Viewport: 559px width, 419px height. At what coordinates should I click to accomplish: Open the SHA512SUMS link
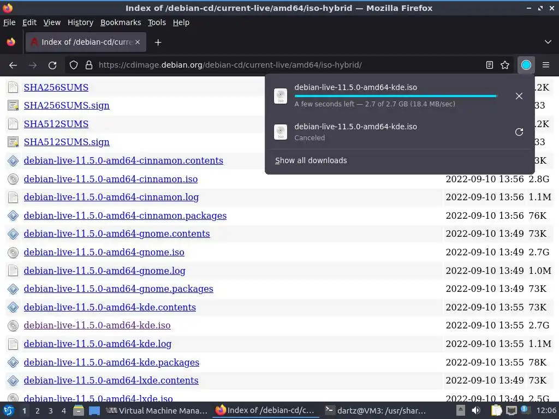click(56, 124)
